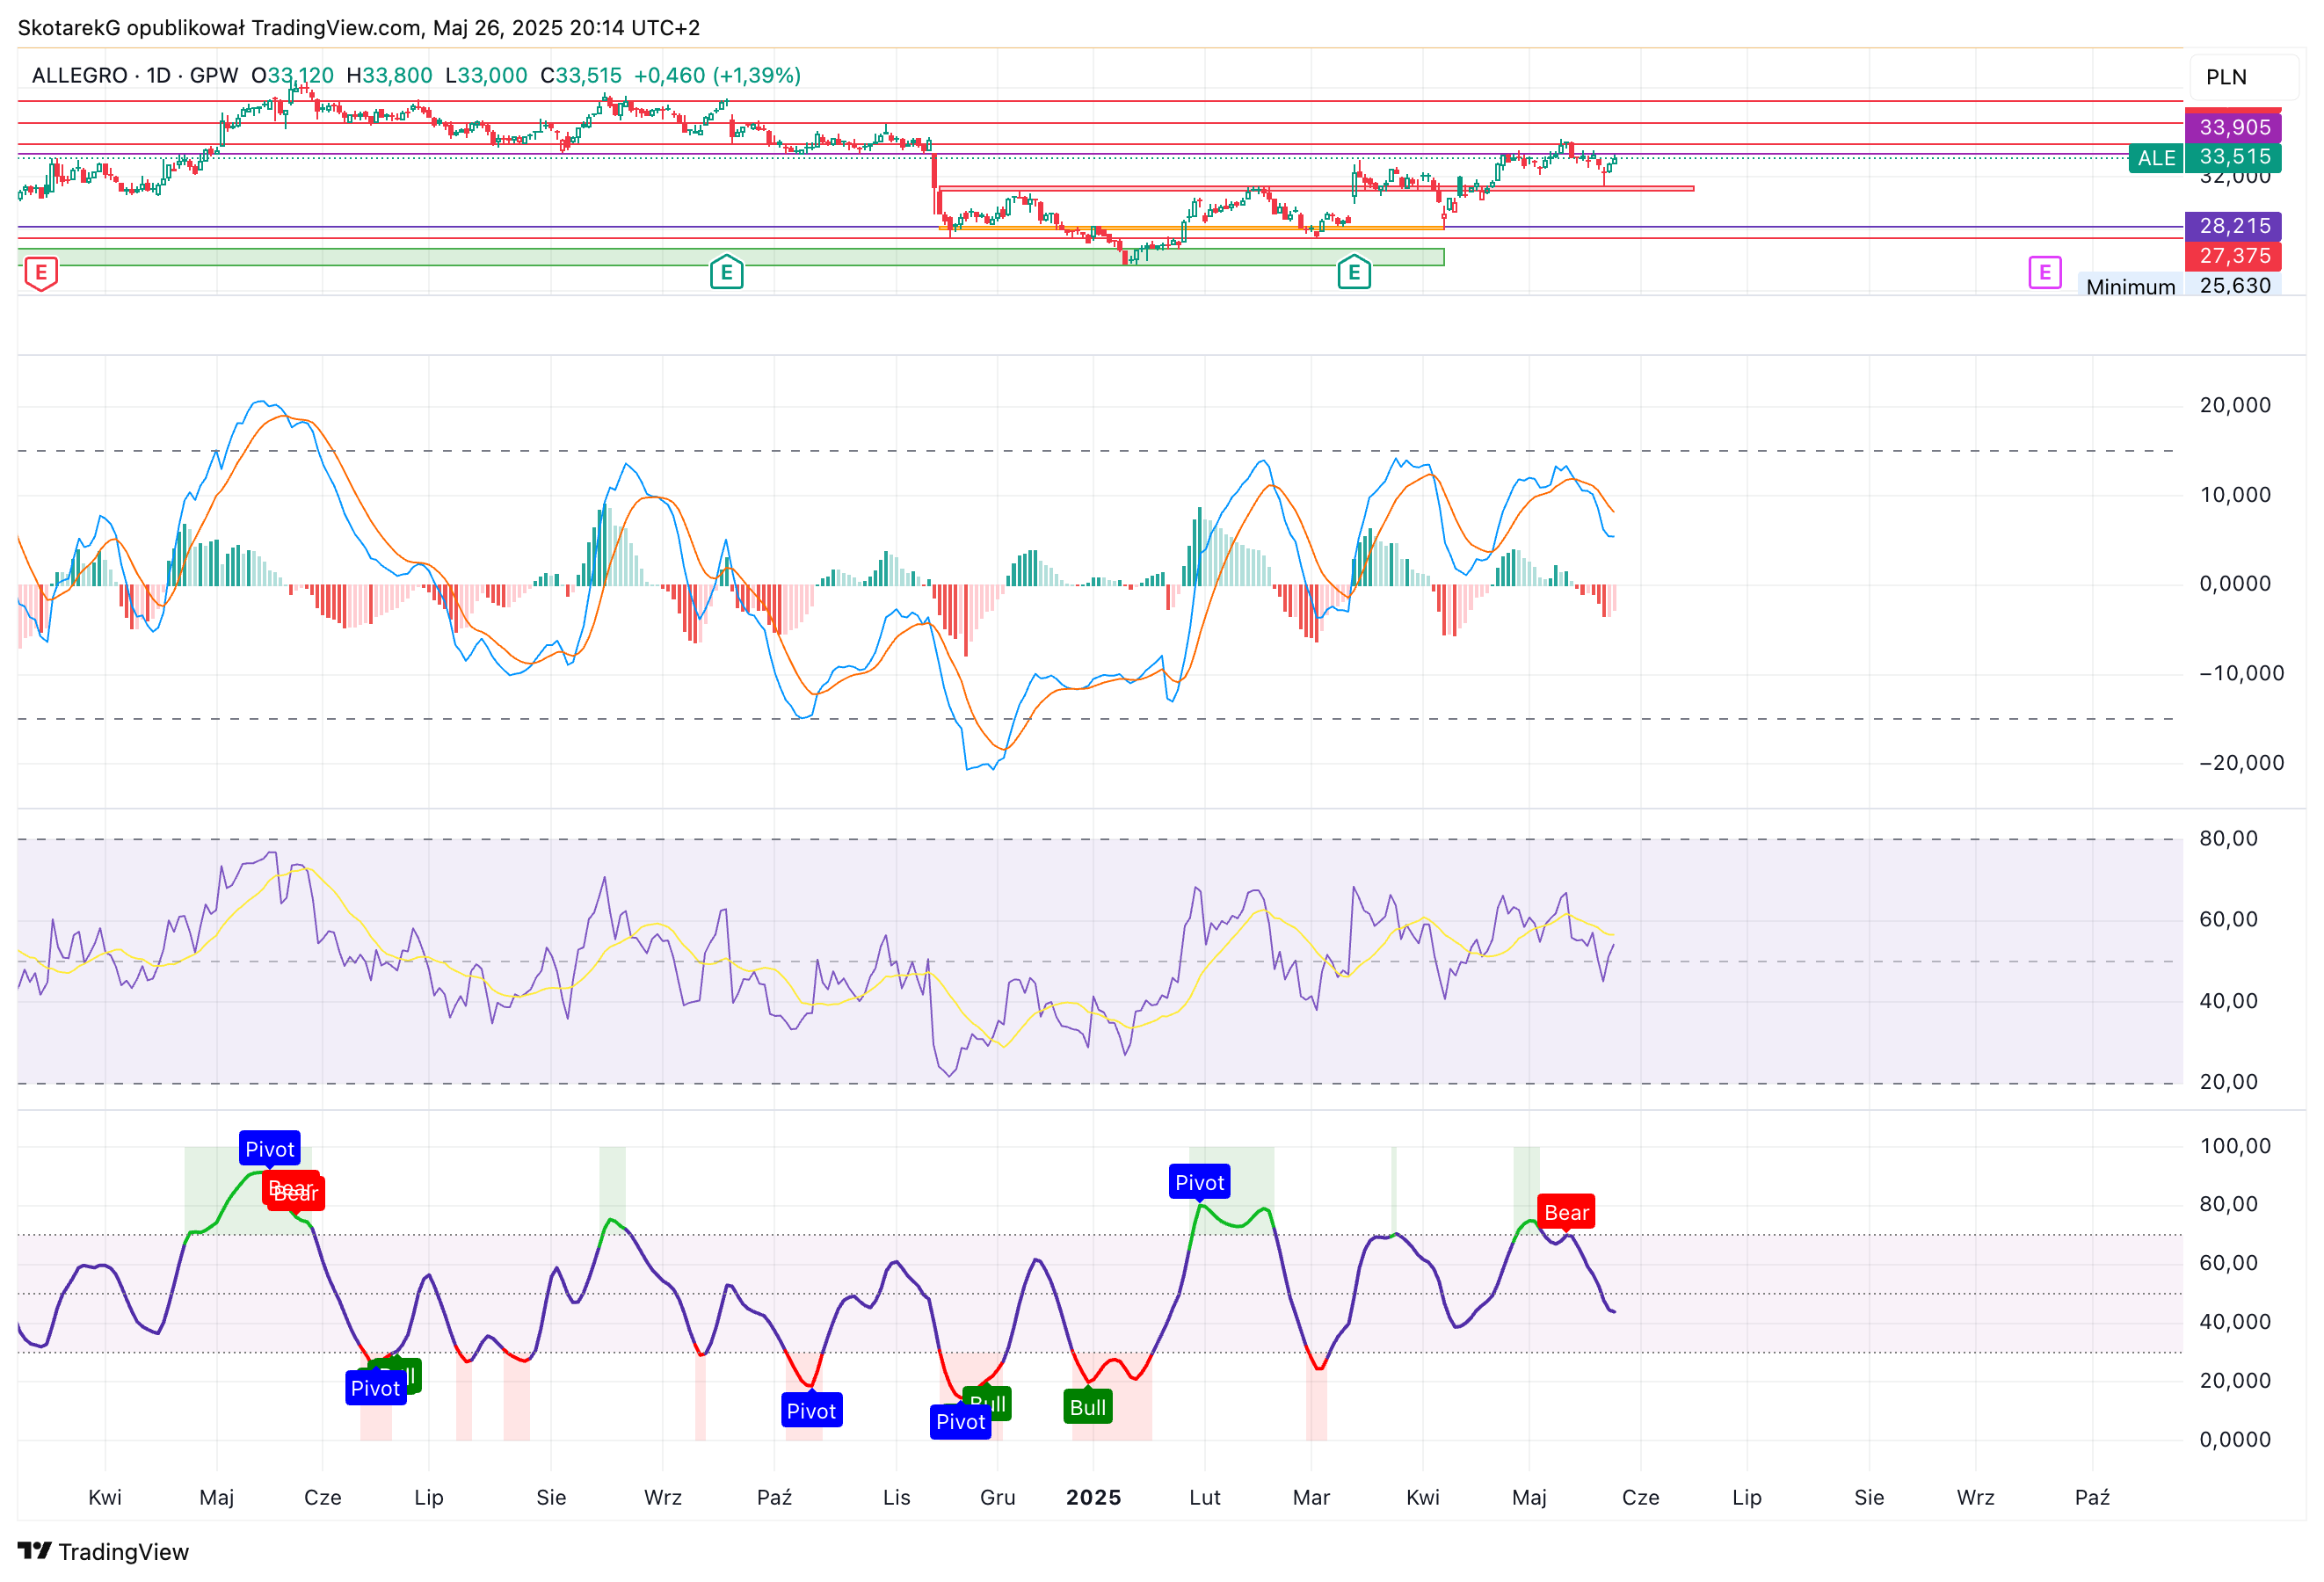Click the L33,000 low value in the header

coord(486,75)
